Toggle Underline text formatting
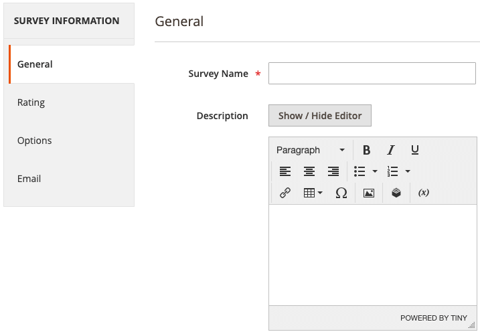 [415, 150]
